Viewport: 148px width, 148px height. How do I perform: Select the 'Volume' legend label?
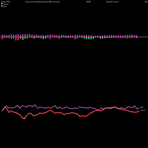coord(6,4)
